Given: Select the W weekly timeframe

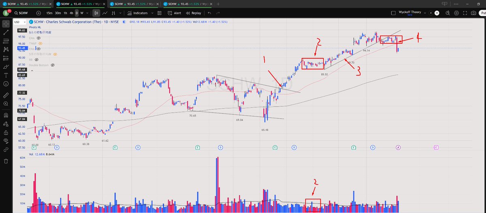Looking at the screenshot, I should click(x=82, y=13).
